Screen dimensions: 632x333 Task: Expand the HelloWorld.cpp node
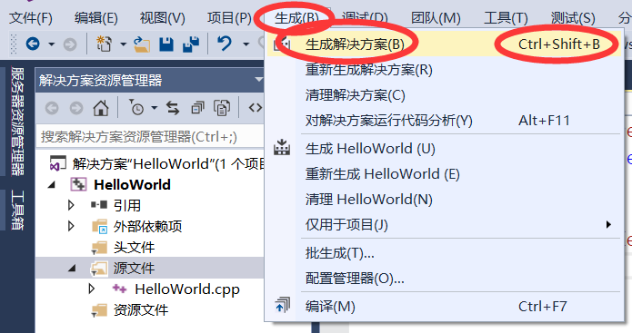92,289
